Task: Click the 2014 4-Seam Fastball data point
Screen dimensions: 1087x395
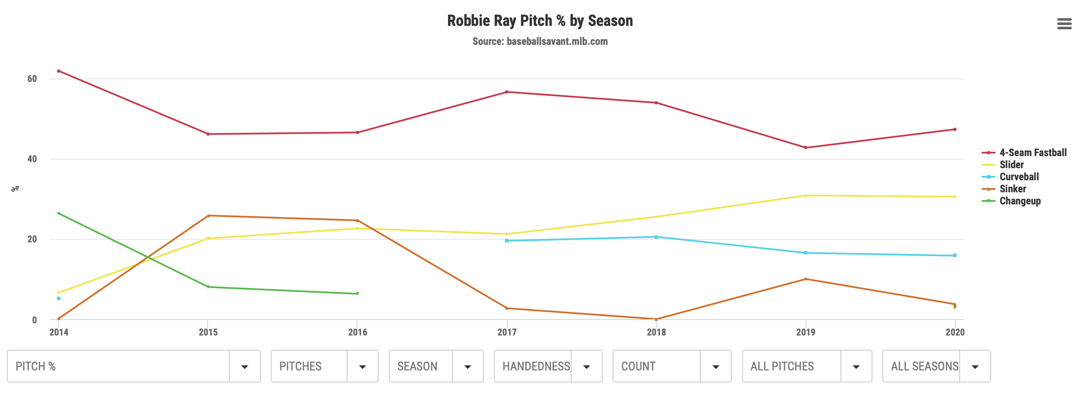Action: [59, 71]
